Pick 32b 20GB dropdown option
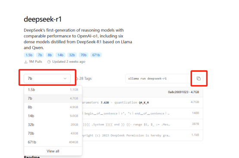The height and width of the screenshot is (158, 239). click(x=53, y=125)
